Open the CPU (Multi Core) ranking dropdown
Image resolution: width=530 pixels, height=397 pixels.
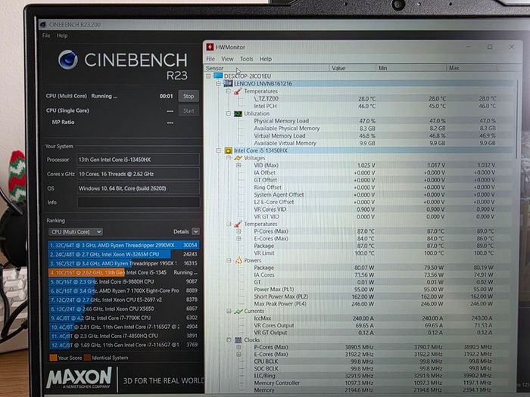(76, 231)
